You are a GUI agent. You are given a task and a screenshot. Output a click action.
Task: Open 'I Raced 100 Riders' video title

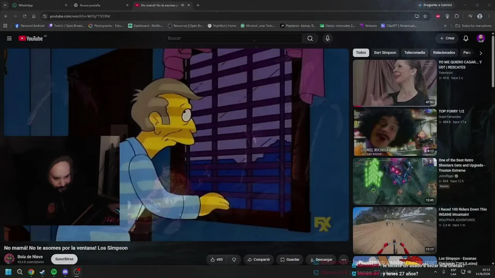pyautogui.click(x=463, y=212)
